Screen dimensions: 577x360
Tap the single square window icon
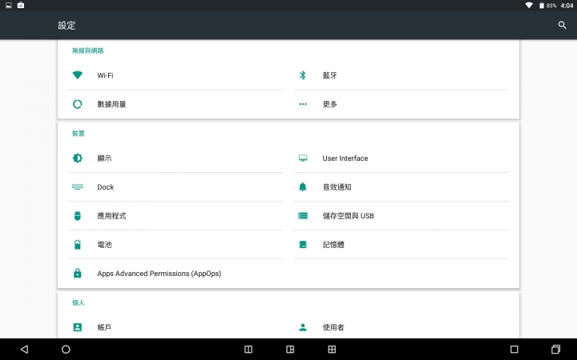point(514,349)
